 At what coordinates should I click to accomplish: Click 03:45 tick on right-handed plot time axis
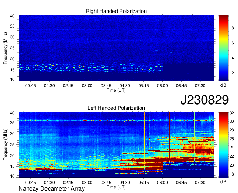tap(106, 86)
